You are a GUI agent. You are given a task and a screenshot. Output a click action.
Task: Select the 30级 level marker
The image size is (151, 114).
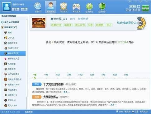(x=69, y=75)
